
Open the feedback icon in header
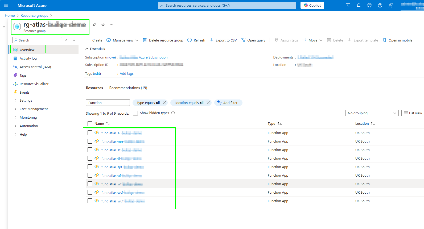tap(390, 5)
